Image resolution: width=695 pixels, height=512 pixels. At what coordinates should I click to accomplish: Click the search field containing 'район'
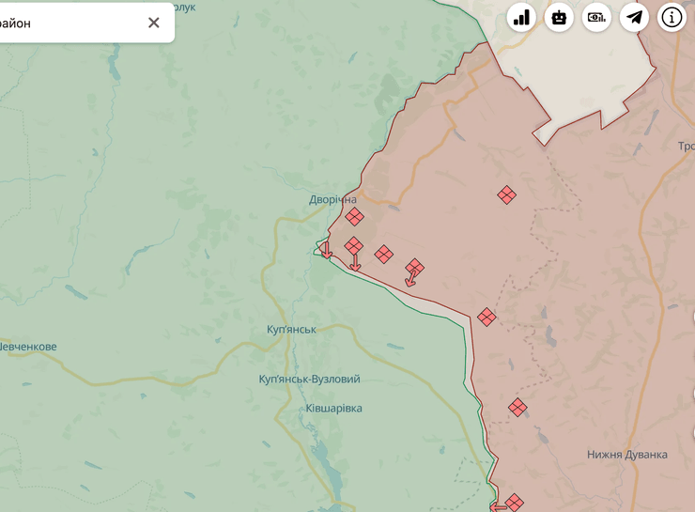pos(66,23)
